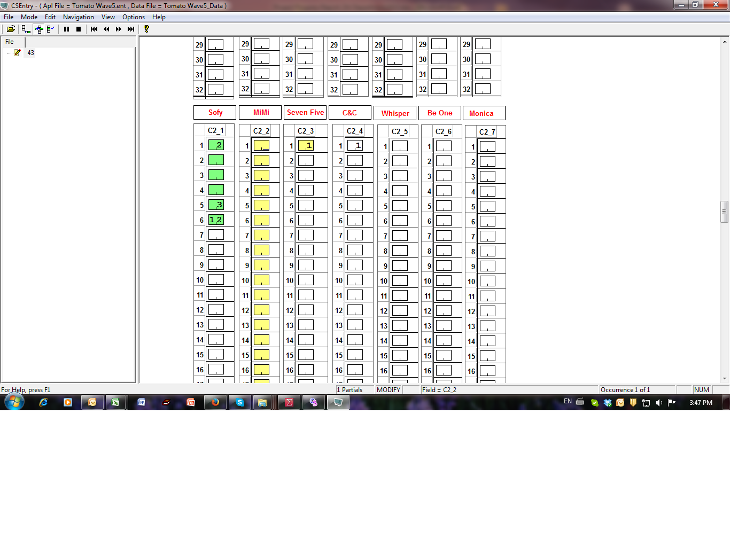
Task: Click the MiMi label box
Action: tap(261, 112)
